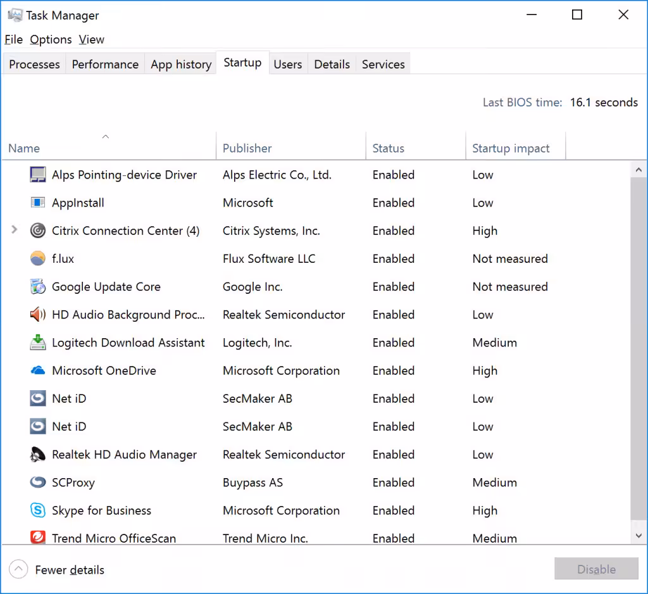Screen dimensions: 648x594
Task: Click publisher Trend Micro Inc.
Action: [x=265, y=538]
